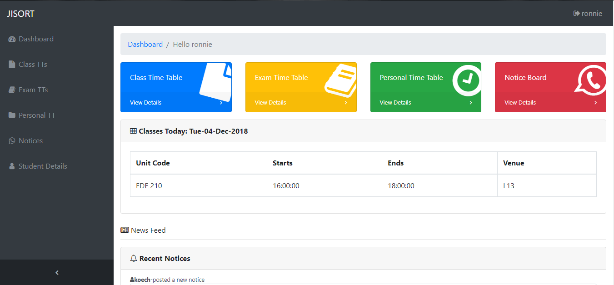
Task: View Details of Personal Time Table
Action: (395, 103)
